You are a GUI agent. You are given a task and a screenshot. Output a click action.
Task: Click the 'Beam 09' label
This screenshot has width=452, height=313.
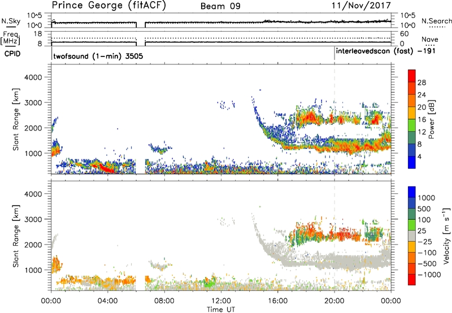(220, 6)
